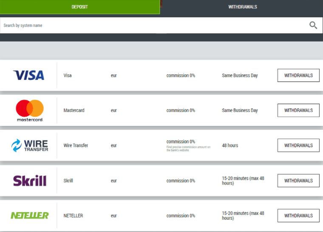The image size is (323, 232).
Task: Choose WITHDRAWALS button in Visa row
Action: (x=298, y=75)
